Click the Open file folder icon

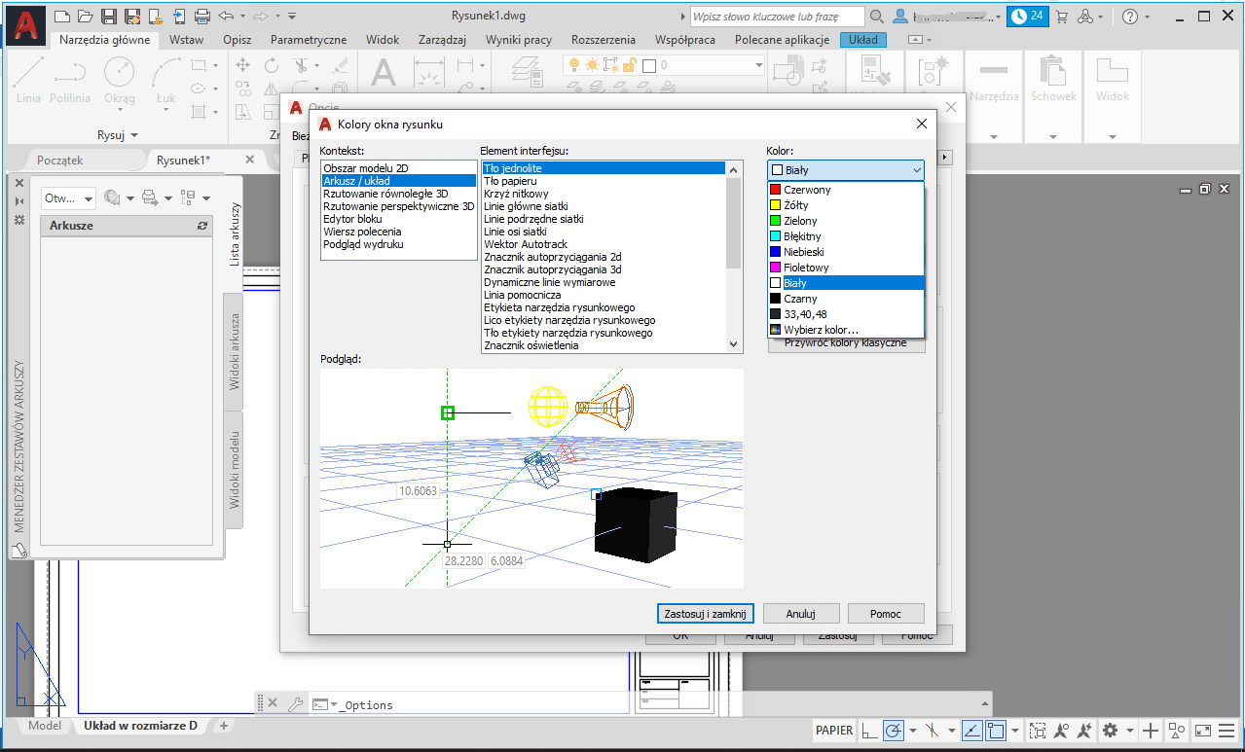point(86,16)
